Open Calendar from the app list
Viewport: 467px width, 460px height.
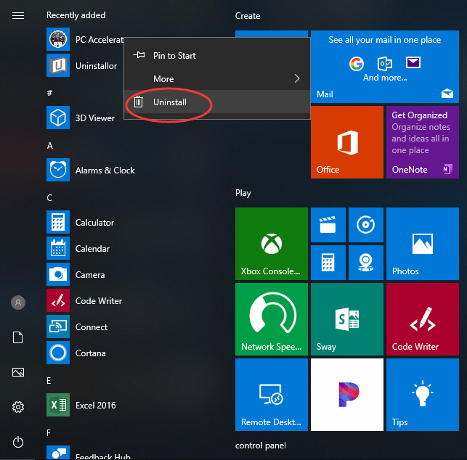coord(78,248)
